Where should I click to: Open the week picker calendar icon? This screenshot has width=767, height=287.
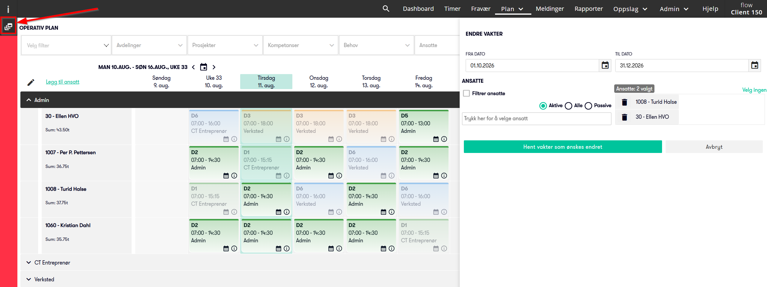click(204, 67)
